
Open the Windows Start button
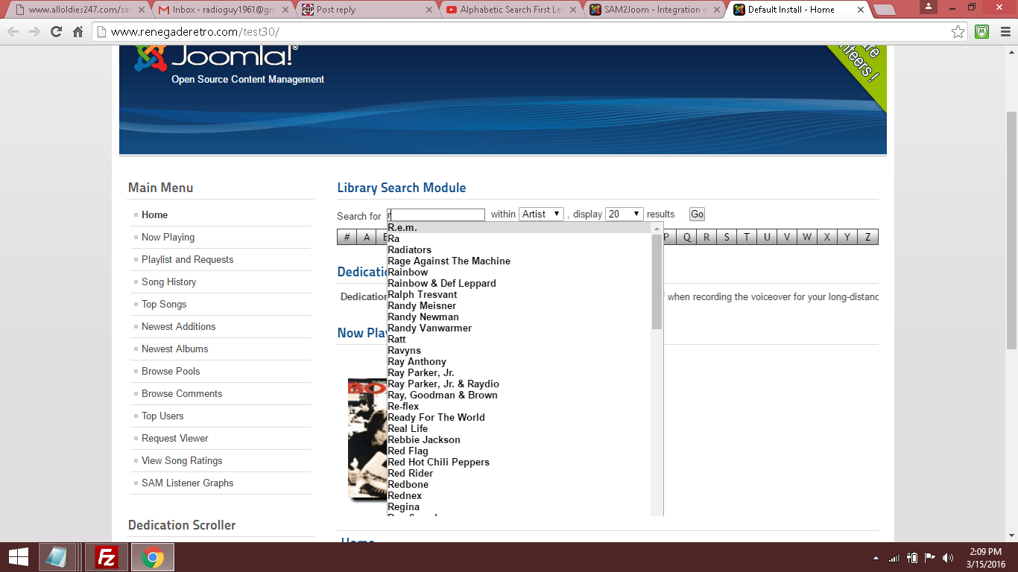pyautogui.click(x=18, y=557)
